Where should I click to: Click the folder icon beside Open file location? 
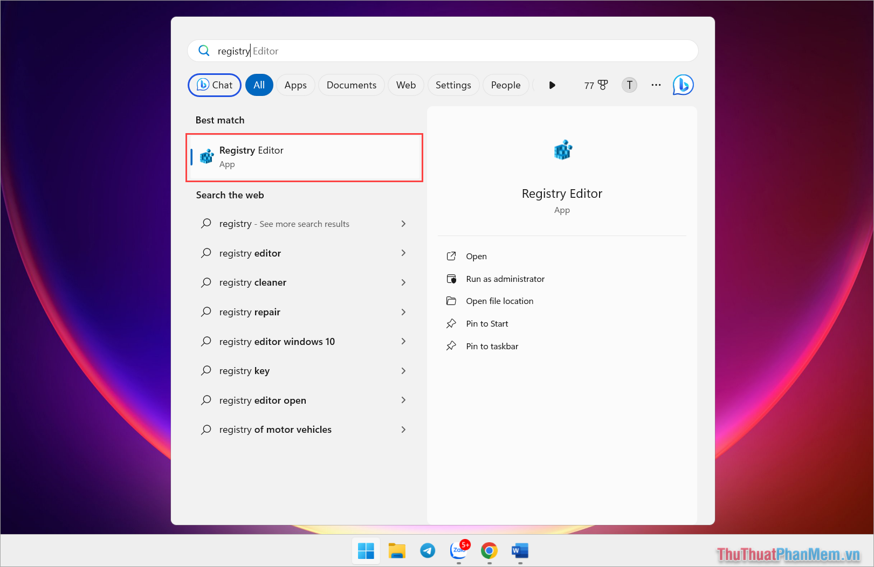[x=451, y=301]
